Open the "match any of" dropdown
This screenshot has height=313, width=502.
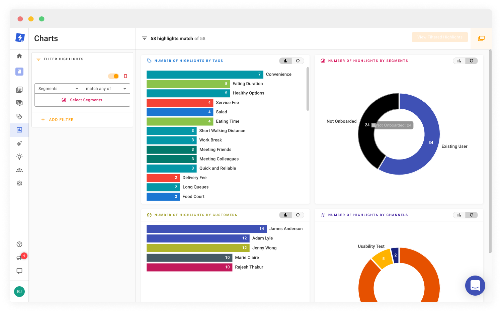(x=106, y=89)
